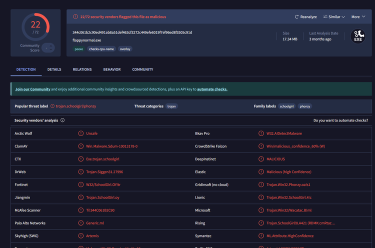Click the 17.34 MB size value

290,39
